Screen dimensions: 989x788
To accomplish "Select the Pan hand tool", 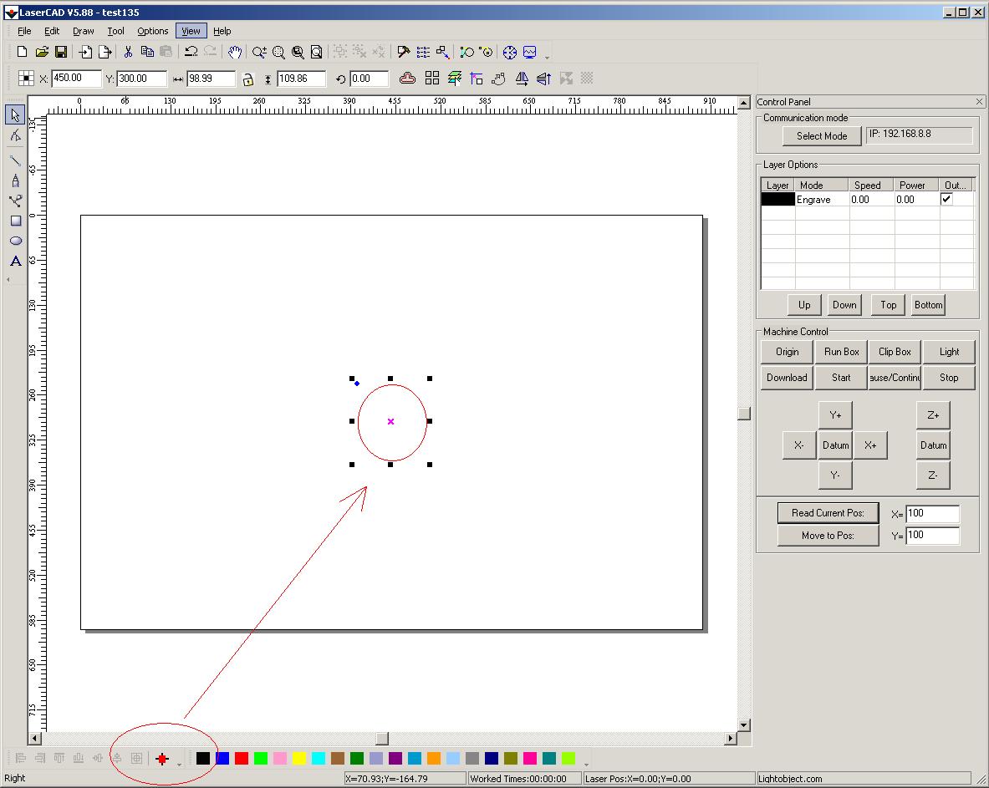I will tap(235, 52).
